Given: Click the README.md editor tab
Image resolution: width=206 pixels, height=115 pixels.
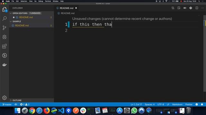Looking at the screenshot, I should [66, 8].
